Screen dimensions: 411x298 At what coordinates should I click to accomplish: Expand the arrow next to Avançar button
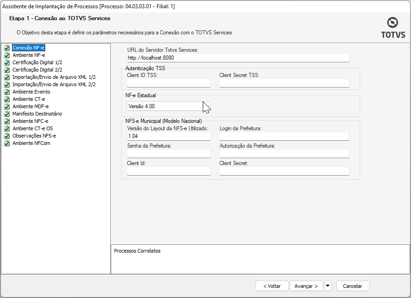(x=328, y=286)
